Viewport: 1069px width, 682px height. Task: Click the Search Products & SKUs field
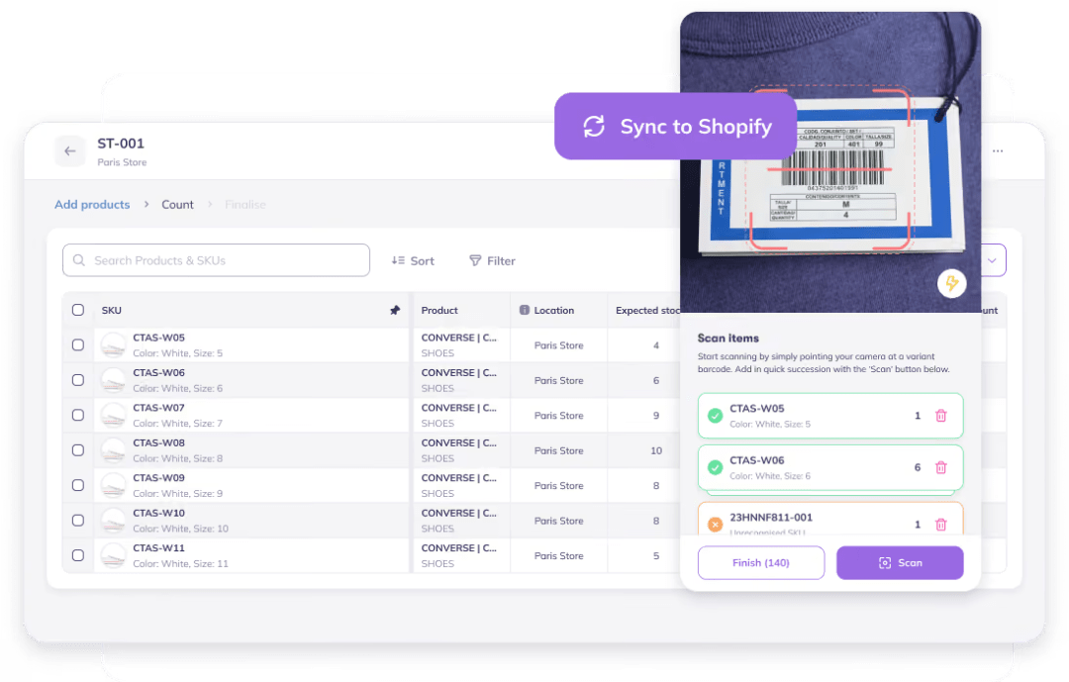click(216, 260)
